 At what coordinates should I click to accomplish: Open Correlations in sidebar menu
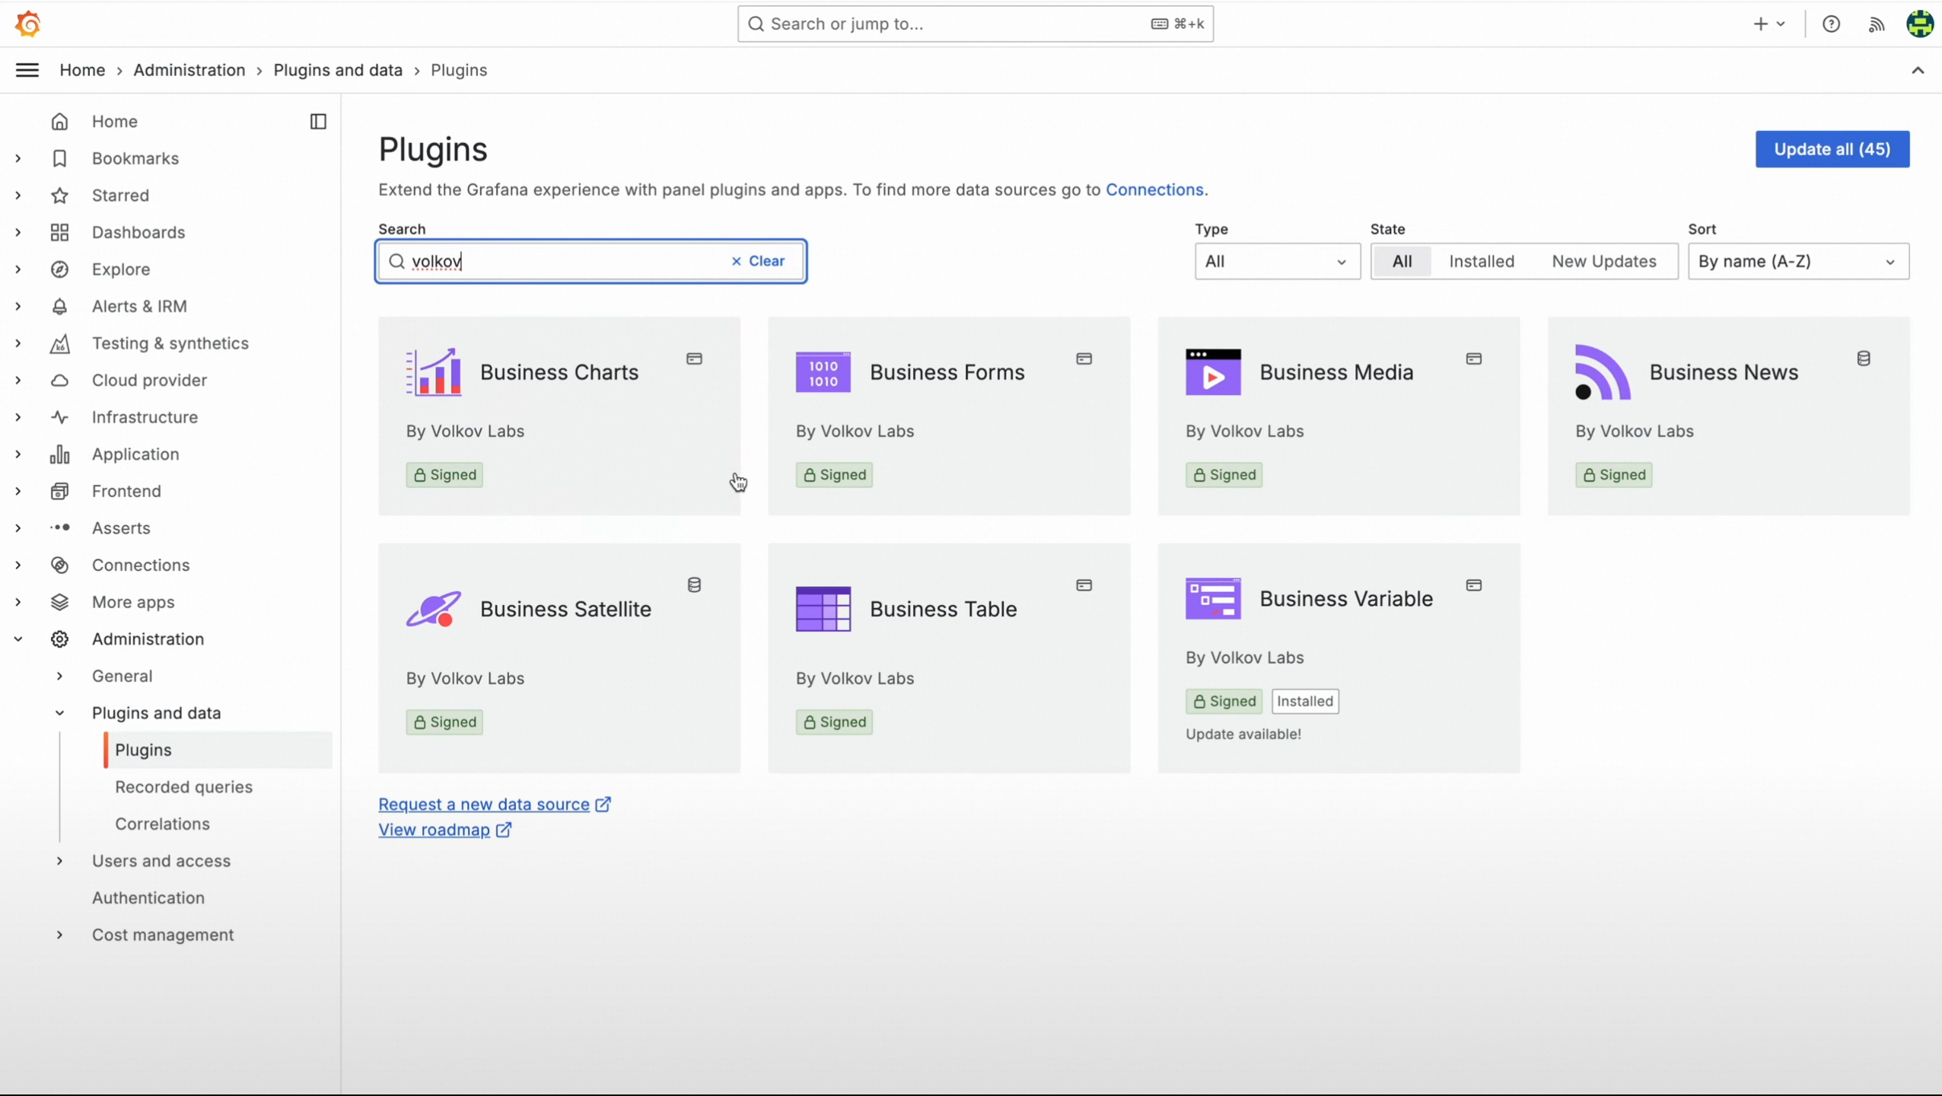162,824
